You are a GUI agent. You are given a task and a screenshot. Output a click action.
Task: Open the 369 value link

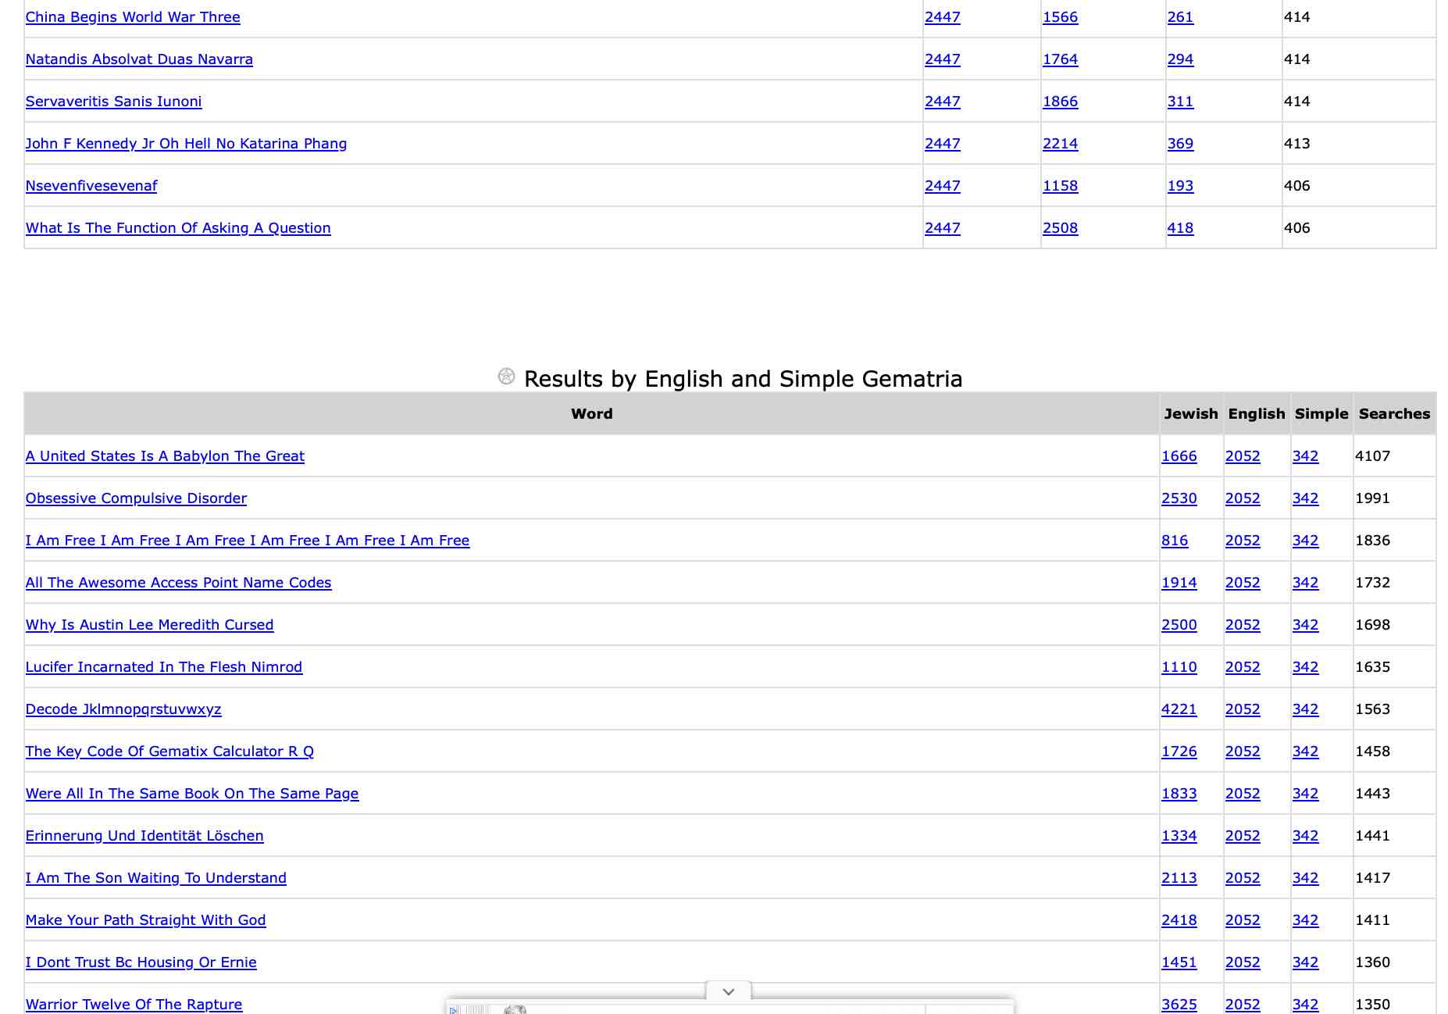point(1180,144)
